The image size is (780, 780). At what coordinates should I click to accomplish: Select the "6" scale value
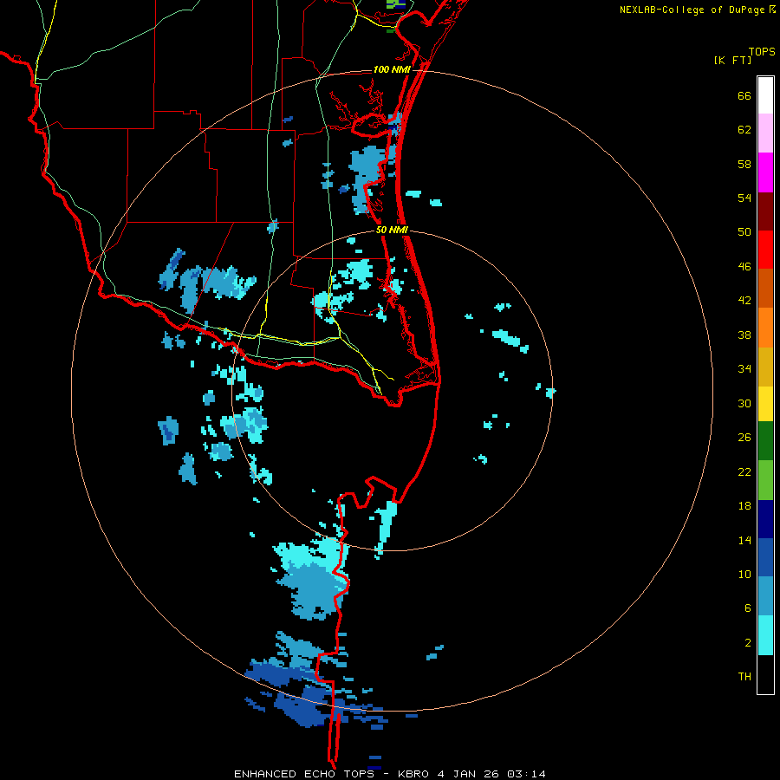point(748,608)
